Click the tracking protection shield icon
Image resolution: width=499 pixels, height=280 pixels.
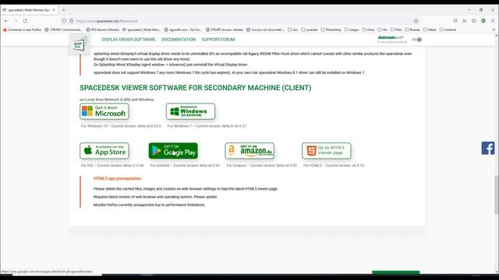click(x=64, y=21)
